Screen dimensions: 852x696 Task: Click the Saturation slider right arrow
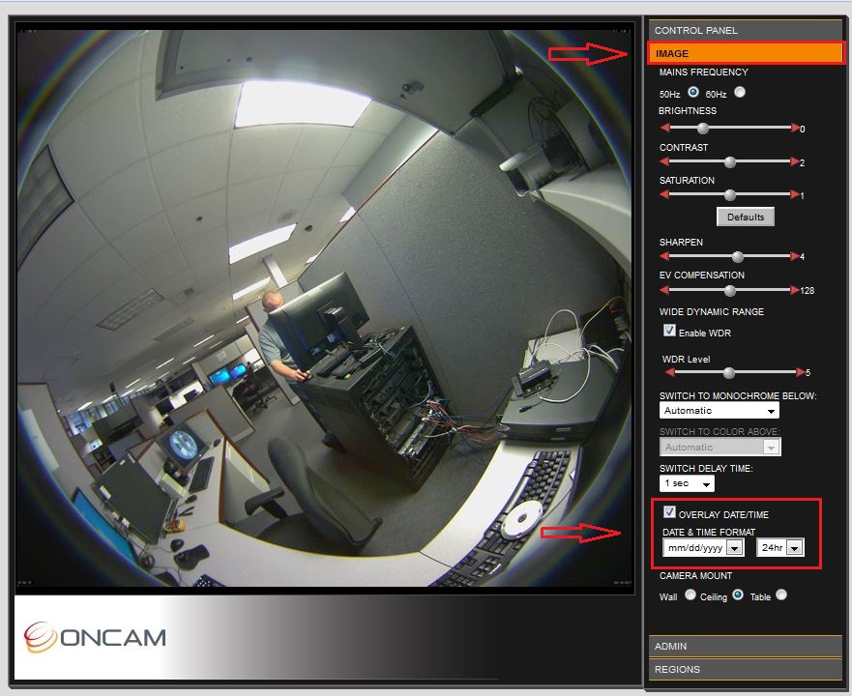[x=794, y=194]
